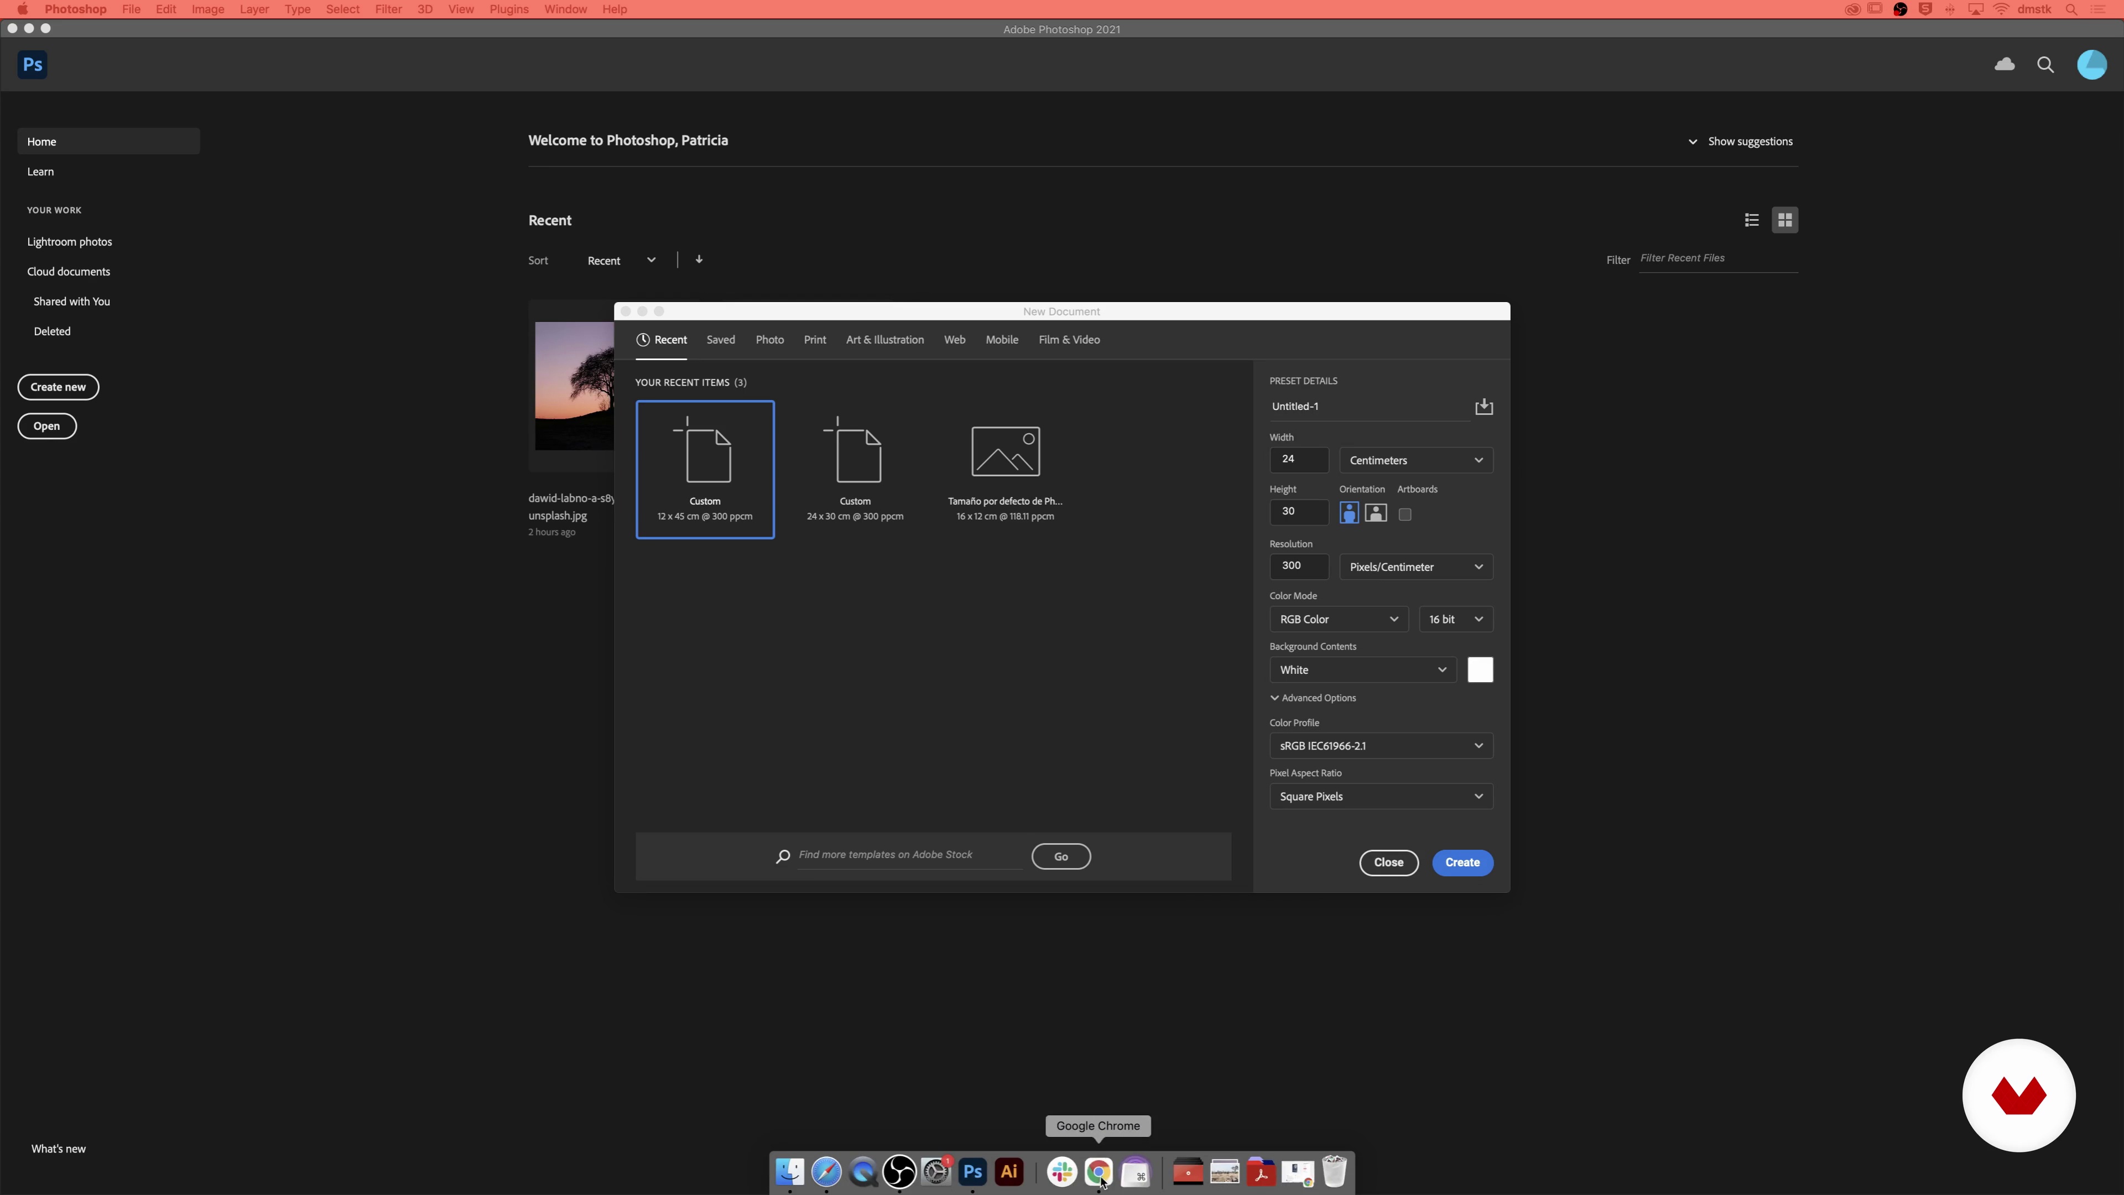Switch Recent files to list view
2124x1195 pixels.
[1752, 220]
